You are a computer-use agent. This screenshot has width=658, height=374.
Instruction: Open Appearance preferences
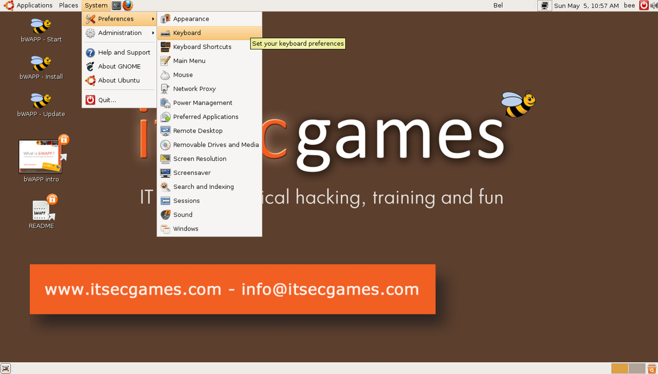pyautogui.click(x=209, y=19)
